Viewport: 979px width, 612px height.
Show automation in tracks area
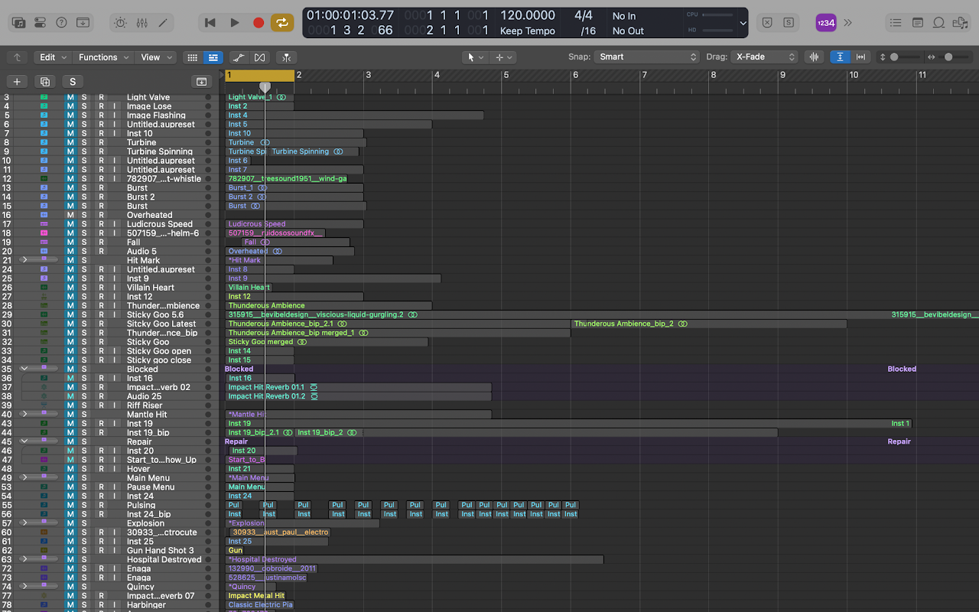pyautogui.click(x=239, y=57)
